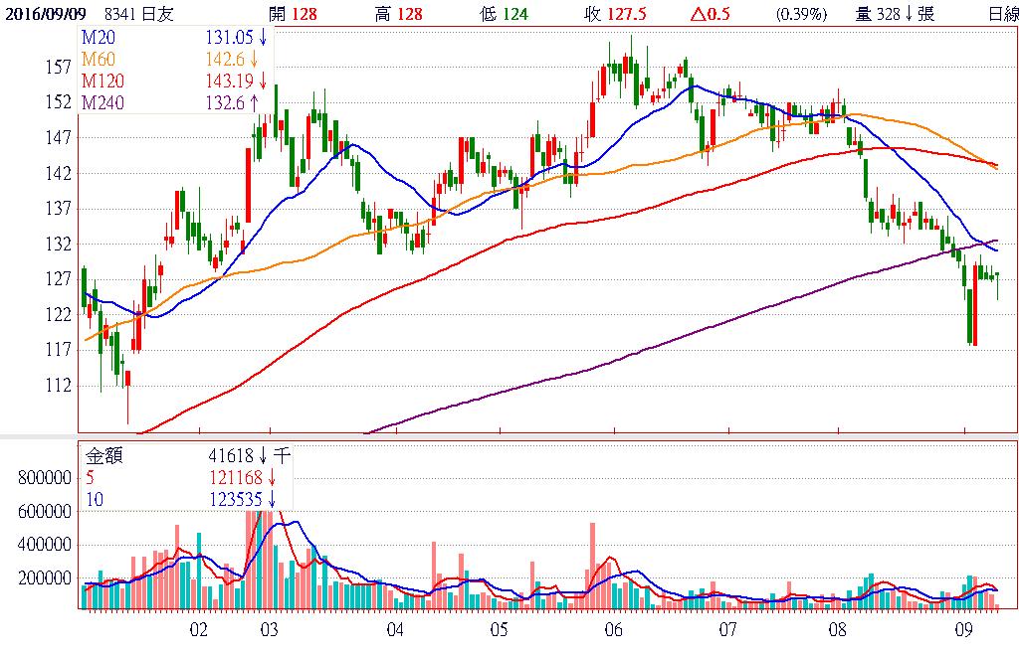Click the 06 month marker on time axis
1019x658 pixels.
pos(613,630)
